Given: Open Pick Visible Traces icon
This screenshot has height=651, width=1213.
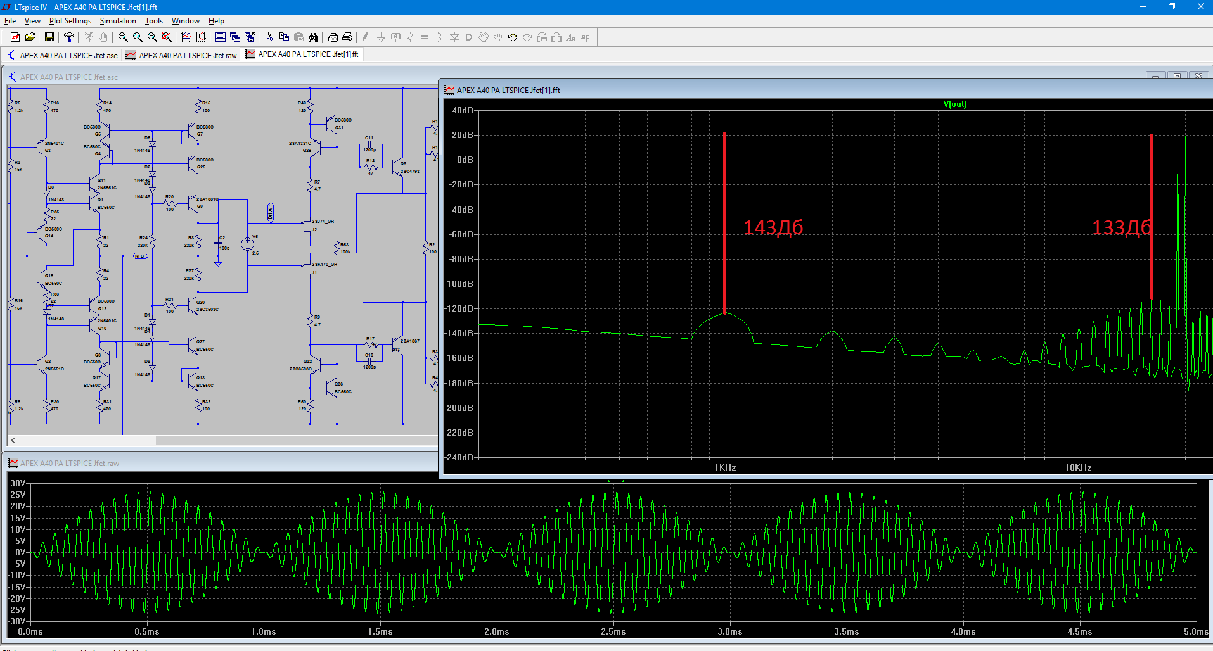Looking at the screenshot, I should point(186,37).
